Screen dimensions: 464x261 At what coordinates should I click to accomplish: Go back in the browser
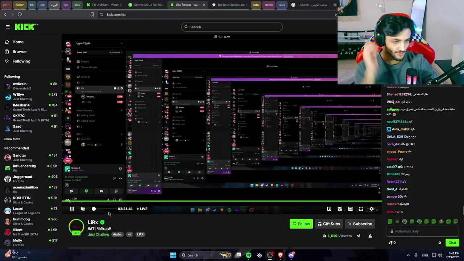pyautogui.click(x=5, y=14)
